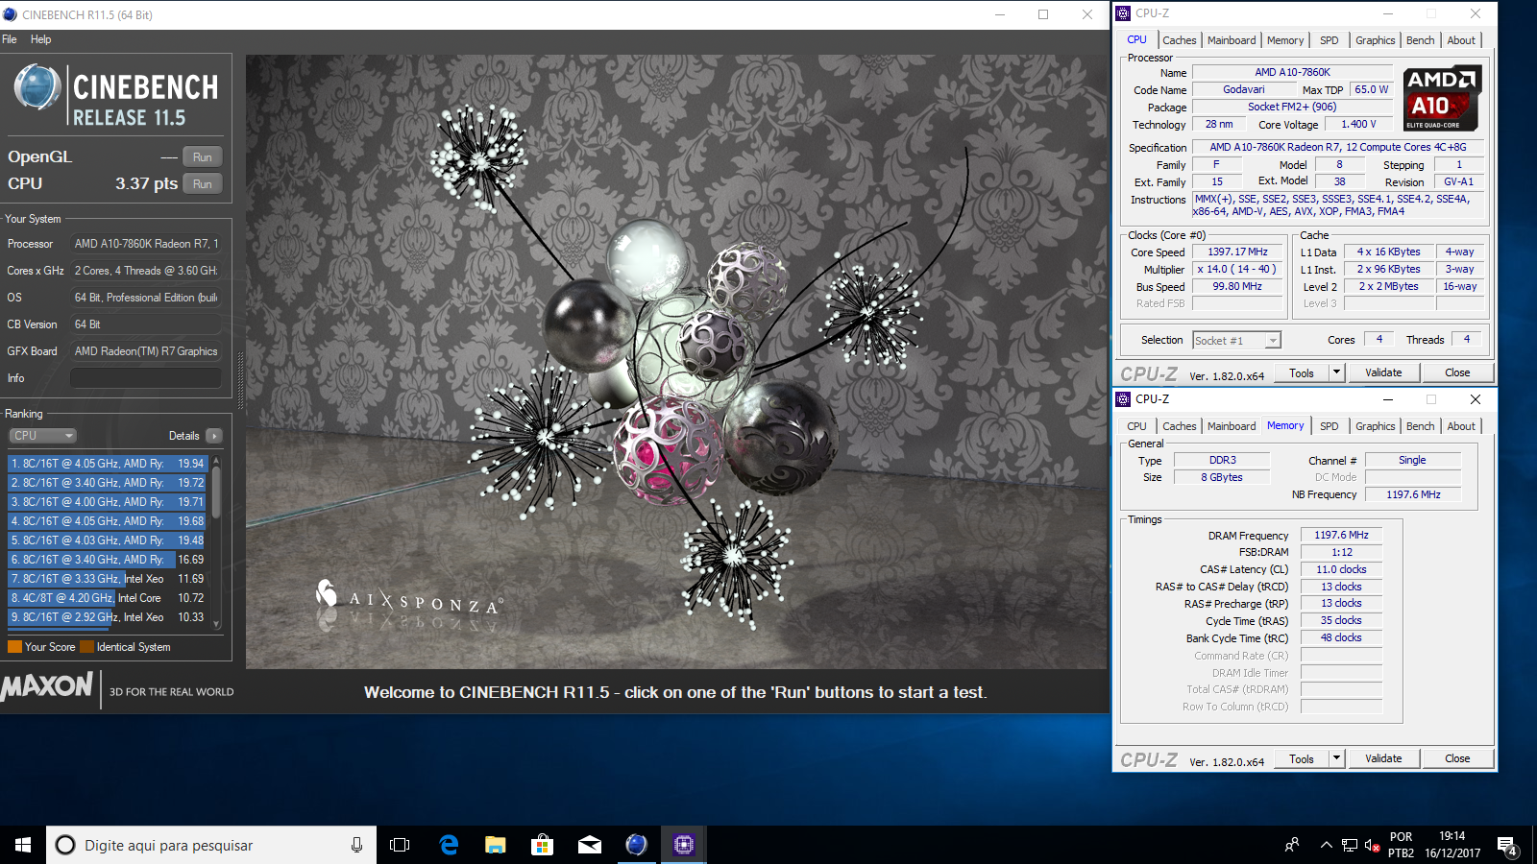Open SPD tab in lower CPU-Z window
Viewport: 1537px width, 864px height.
pyautogui.click(x=1329, y=426)
